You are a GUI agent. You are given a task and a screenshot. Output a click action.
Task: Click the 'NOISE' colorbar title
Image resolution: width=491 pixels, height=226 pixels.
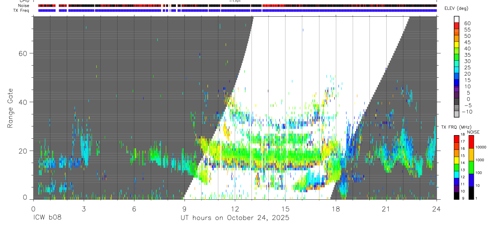point(473,132)
